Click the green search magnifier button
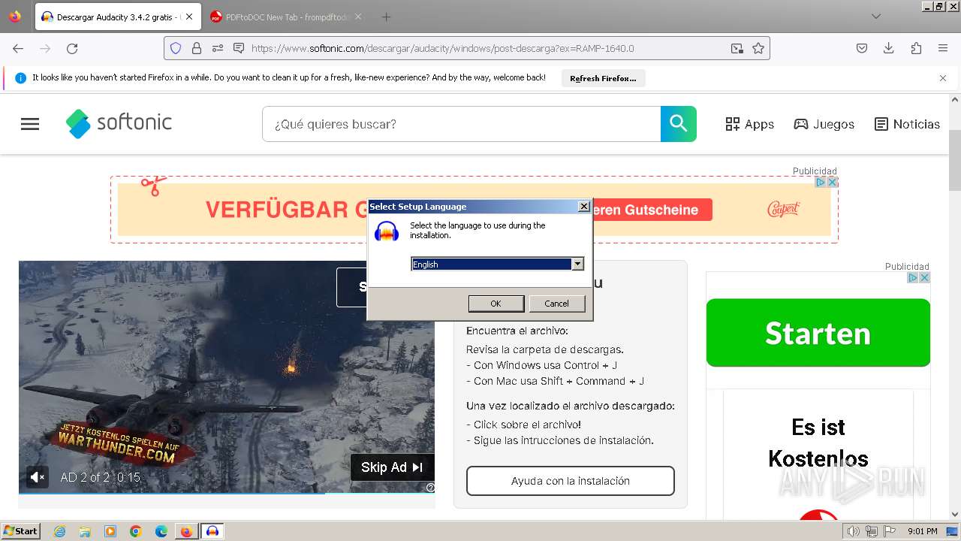This screenshot has width=961, height=541. point(679,124)
